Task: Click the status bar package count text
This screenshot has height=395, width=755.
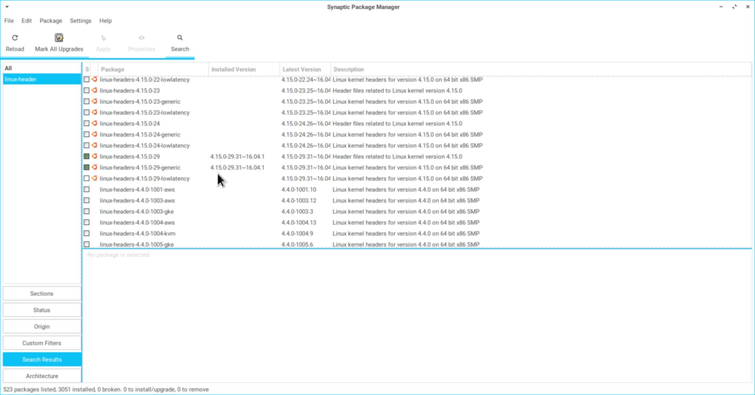Action: [106, 390]
